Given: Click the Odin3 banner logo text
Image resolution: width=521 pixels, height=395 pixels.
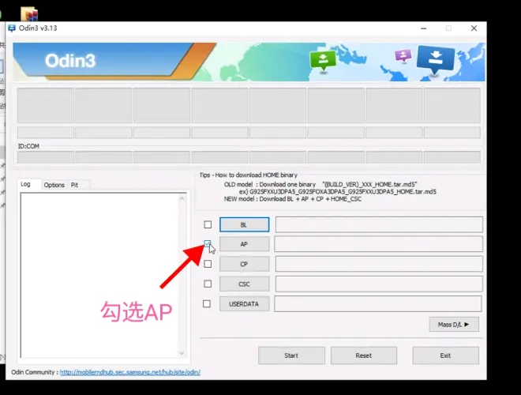Looking at the screenshot, I should tap(70, 61).
